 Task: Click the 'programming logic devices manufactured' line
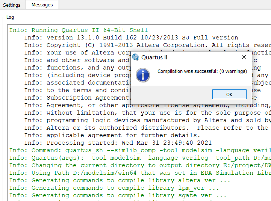[x=148, y=120]
